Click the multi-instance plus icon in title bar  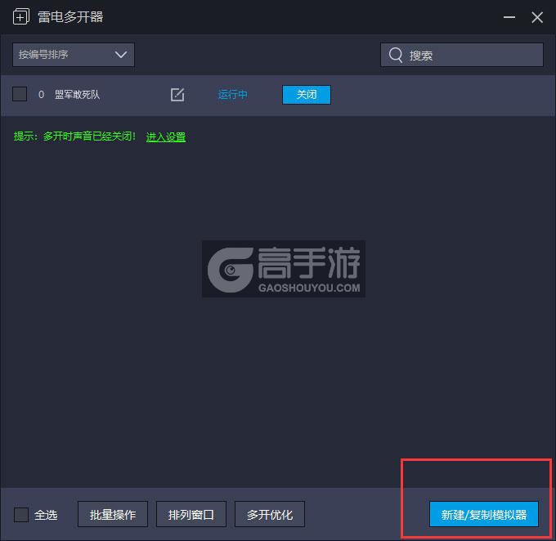[x=21, y=16]
